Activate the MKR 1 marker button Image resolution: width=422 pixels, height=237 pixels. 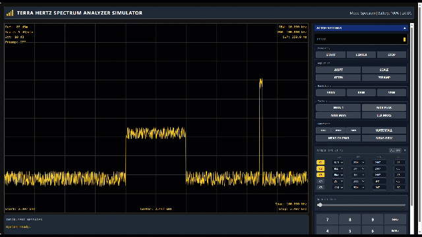(338, 108)
